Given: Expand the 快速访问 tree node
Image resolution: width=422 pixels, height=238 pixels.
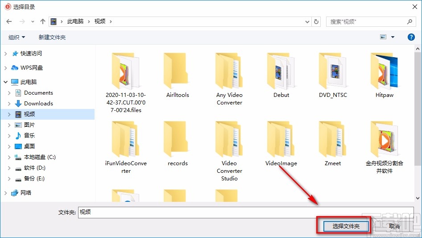Looking at the screenshot, I should [6, 54].
